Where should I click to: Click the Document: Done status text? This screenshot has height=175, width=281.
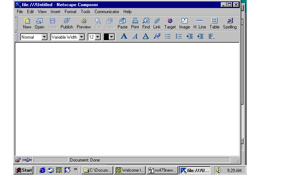pyautogui.click(x=85, y=160)
